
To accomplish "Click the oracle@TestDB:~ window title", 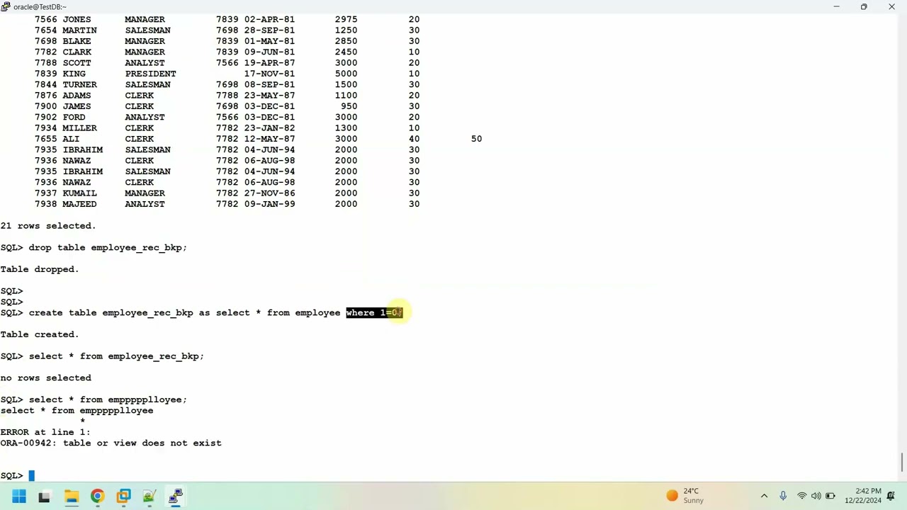I will pyautogui.click(x=40, y=6).
